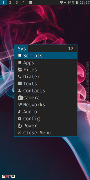Image resolution: width=90 pixels, height=180 pixels.
Task: Click the 13:37 clock
Action: [x=84, y=2]
